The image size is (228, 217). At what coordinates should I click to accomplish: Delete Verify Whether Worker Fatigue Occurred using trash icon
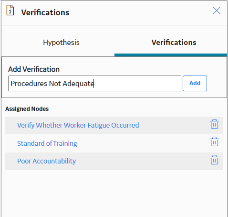215,124
